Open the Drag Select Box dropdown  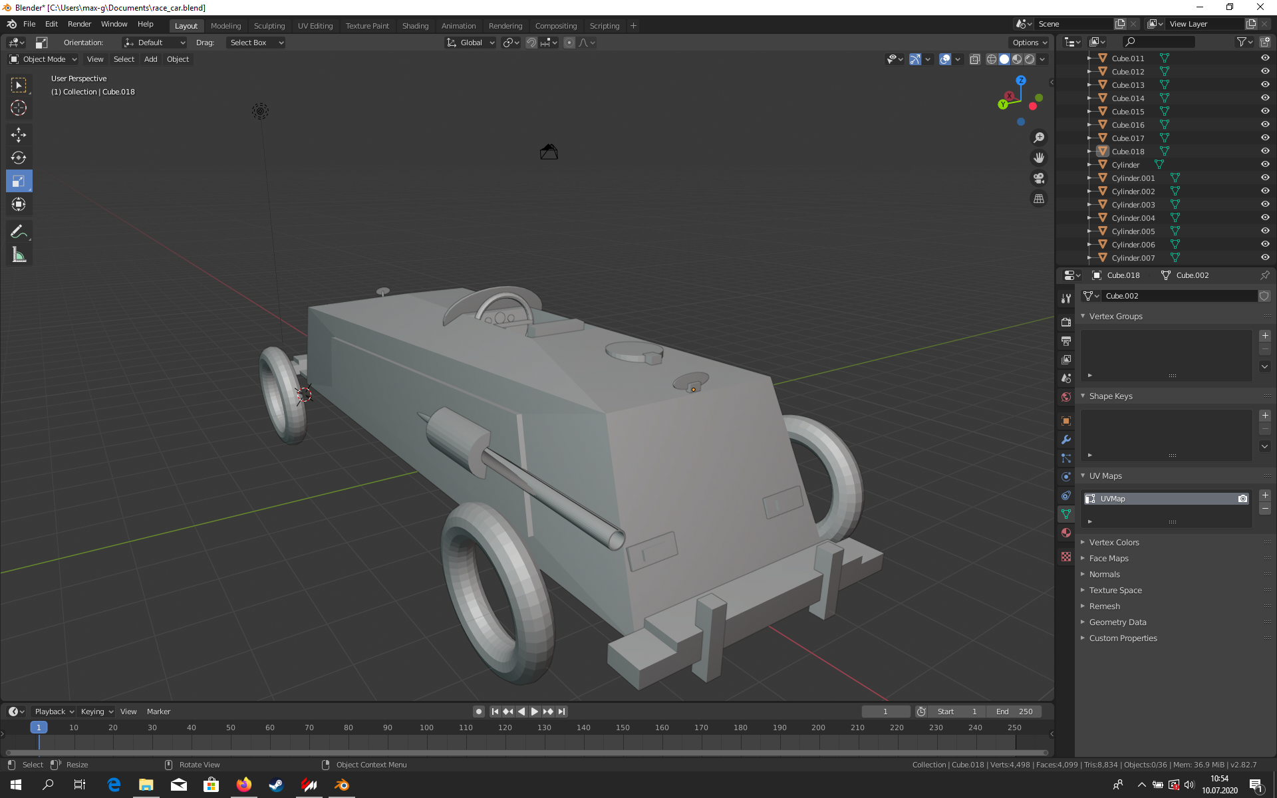(x=255, y=43)
